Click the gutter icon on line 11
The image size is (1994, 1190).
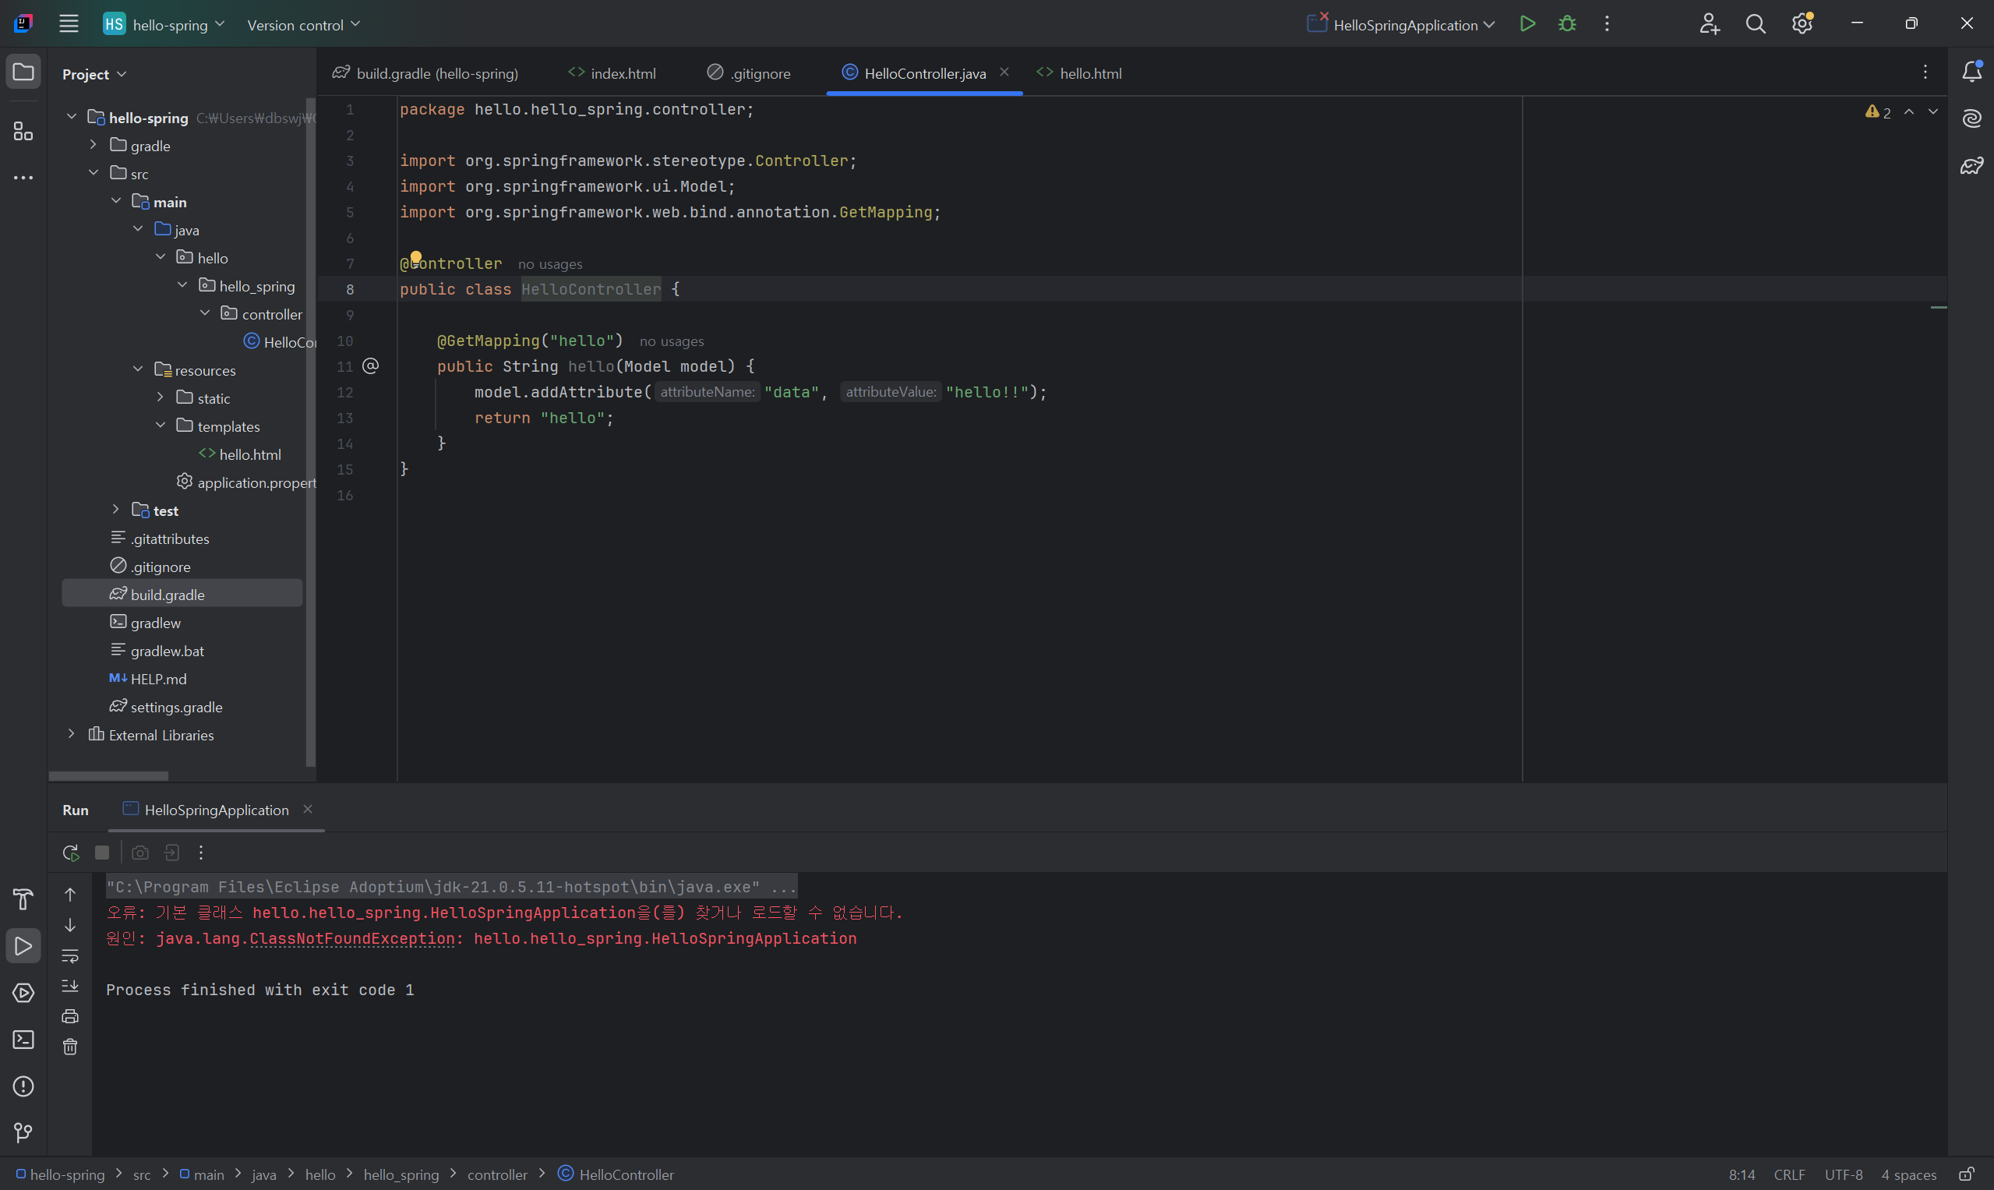(370, 365)
